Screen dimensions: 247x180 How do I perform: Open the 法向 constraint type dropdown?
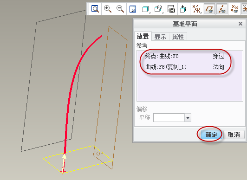pyautogui.click(x=219, y=67)
